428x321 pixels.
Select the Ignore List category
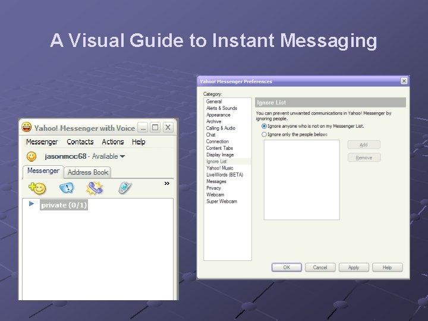click(216, 162)
